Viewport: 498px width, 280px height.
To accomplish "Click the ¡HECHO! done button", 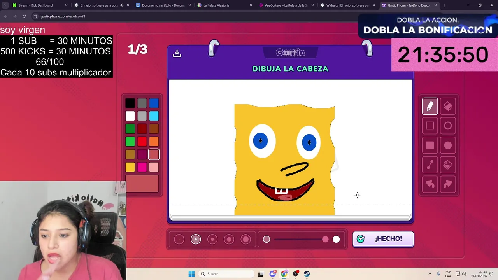I will tap(383, 239).
